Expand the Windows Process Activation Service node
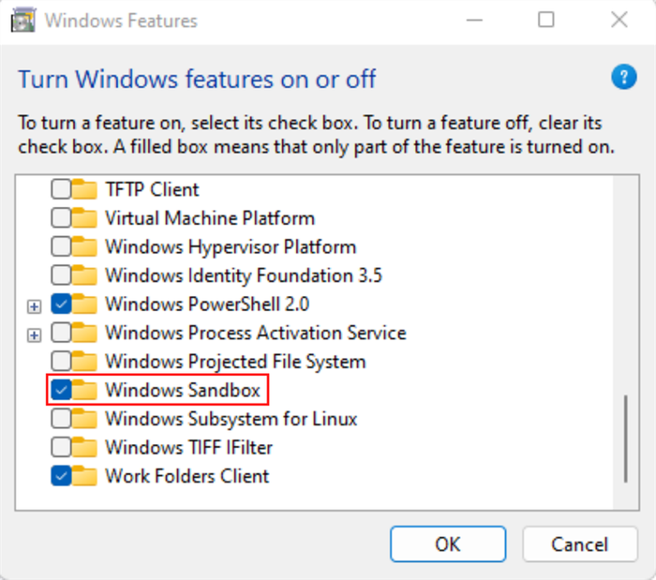 (x=34, y=335)
